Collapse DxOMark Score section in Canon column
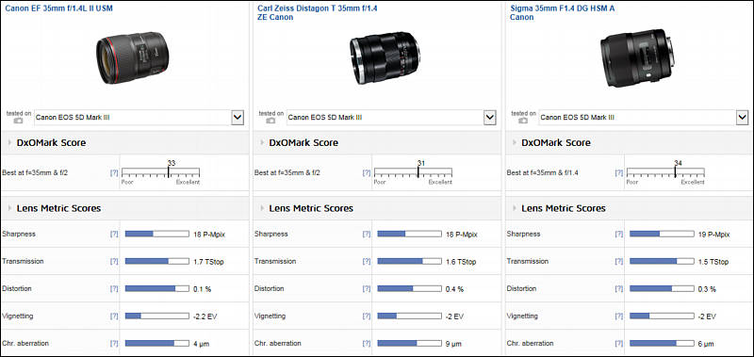This screenshot has width=754, height=357. click(x=9, y=142)
